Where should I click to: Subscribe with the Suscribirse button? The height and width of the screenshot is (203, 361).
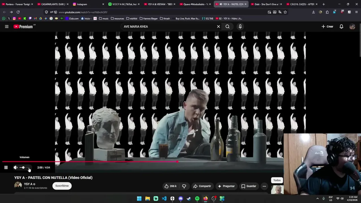(62, 186)
